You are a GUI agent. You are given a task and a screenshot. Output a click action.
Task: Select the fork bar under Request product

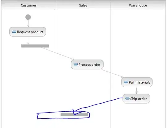(x=35, y=46)
